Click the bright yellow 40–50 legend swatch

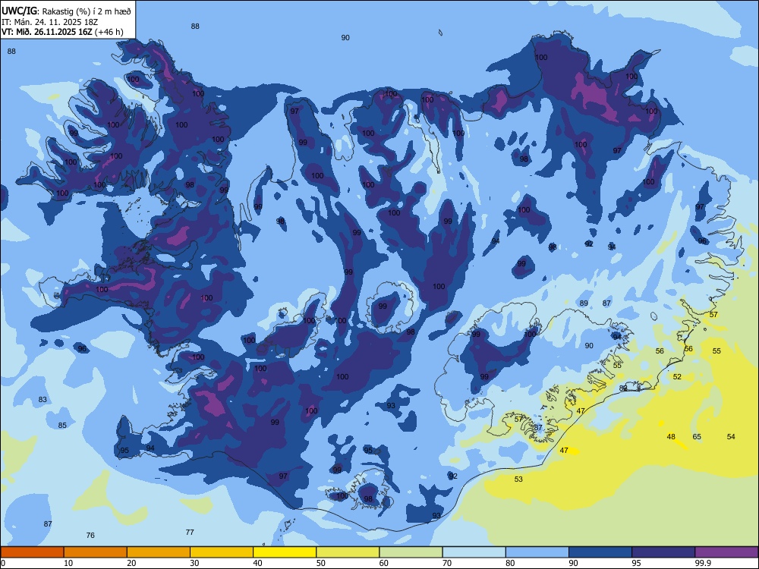(285, 552)
